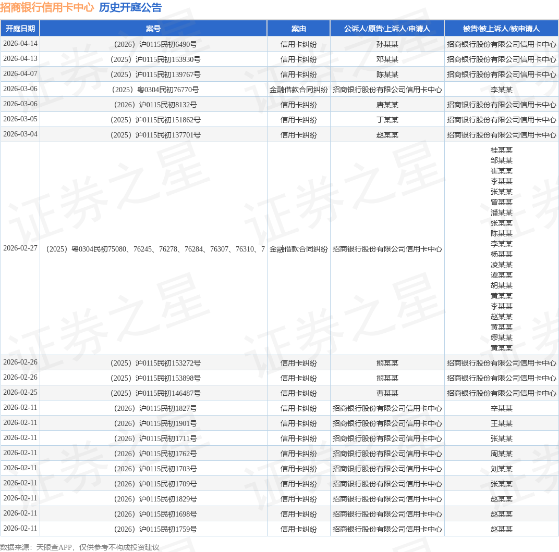
Task: Click plaintiff name 邓某某
Action: click(x=387, y=59)
